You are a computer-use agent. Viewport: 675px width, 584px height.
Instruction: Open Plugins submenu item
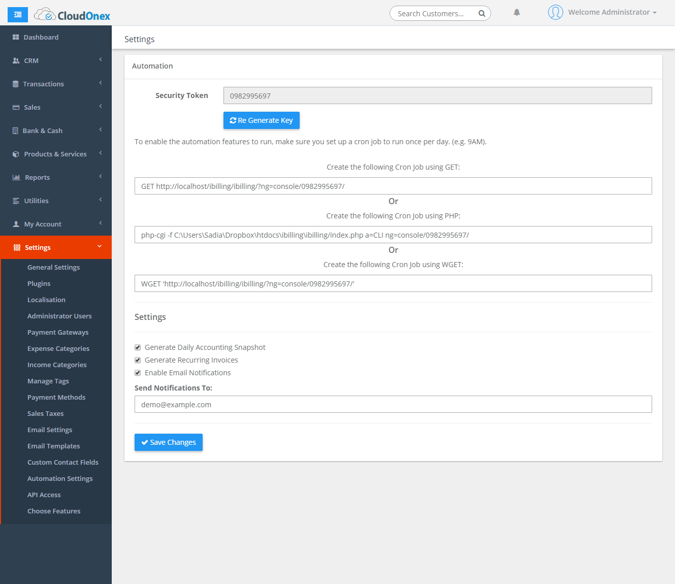(39, 283)
